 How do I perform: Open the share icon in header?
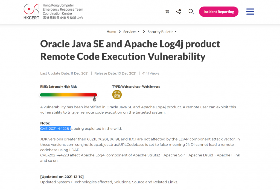(x=179, y=12)
